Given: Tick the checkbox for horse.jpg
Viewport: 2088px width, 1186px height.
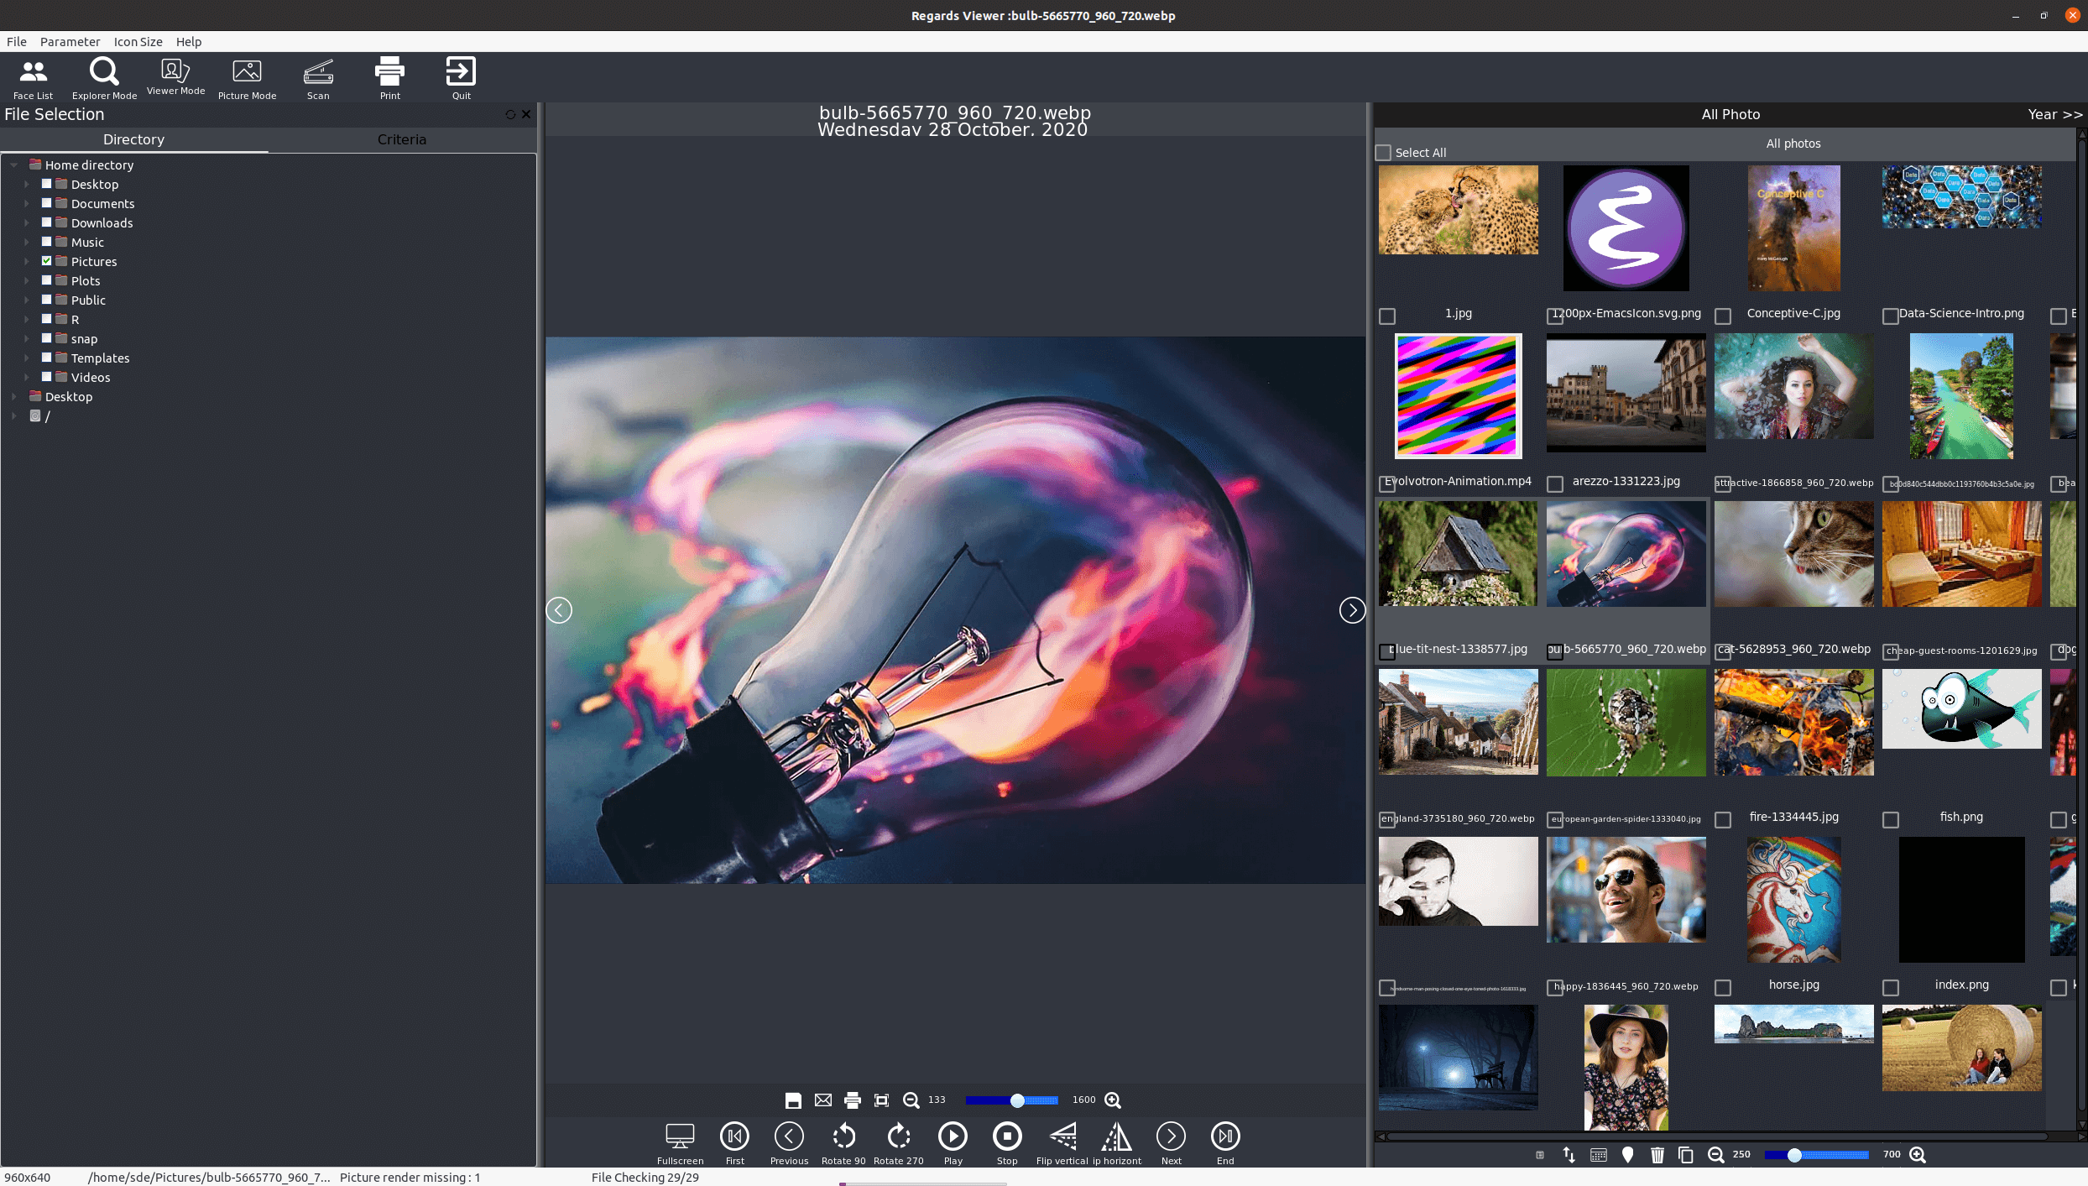Looking at the screenshot, I should tap(1723, 988).
